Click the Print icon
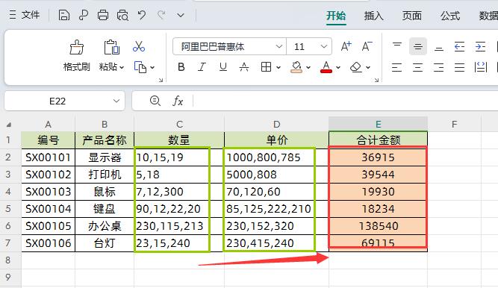498x288 pixels. (x=102, y=15)
